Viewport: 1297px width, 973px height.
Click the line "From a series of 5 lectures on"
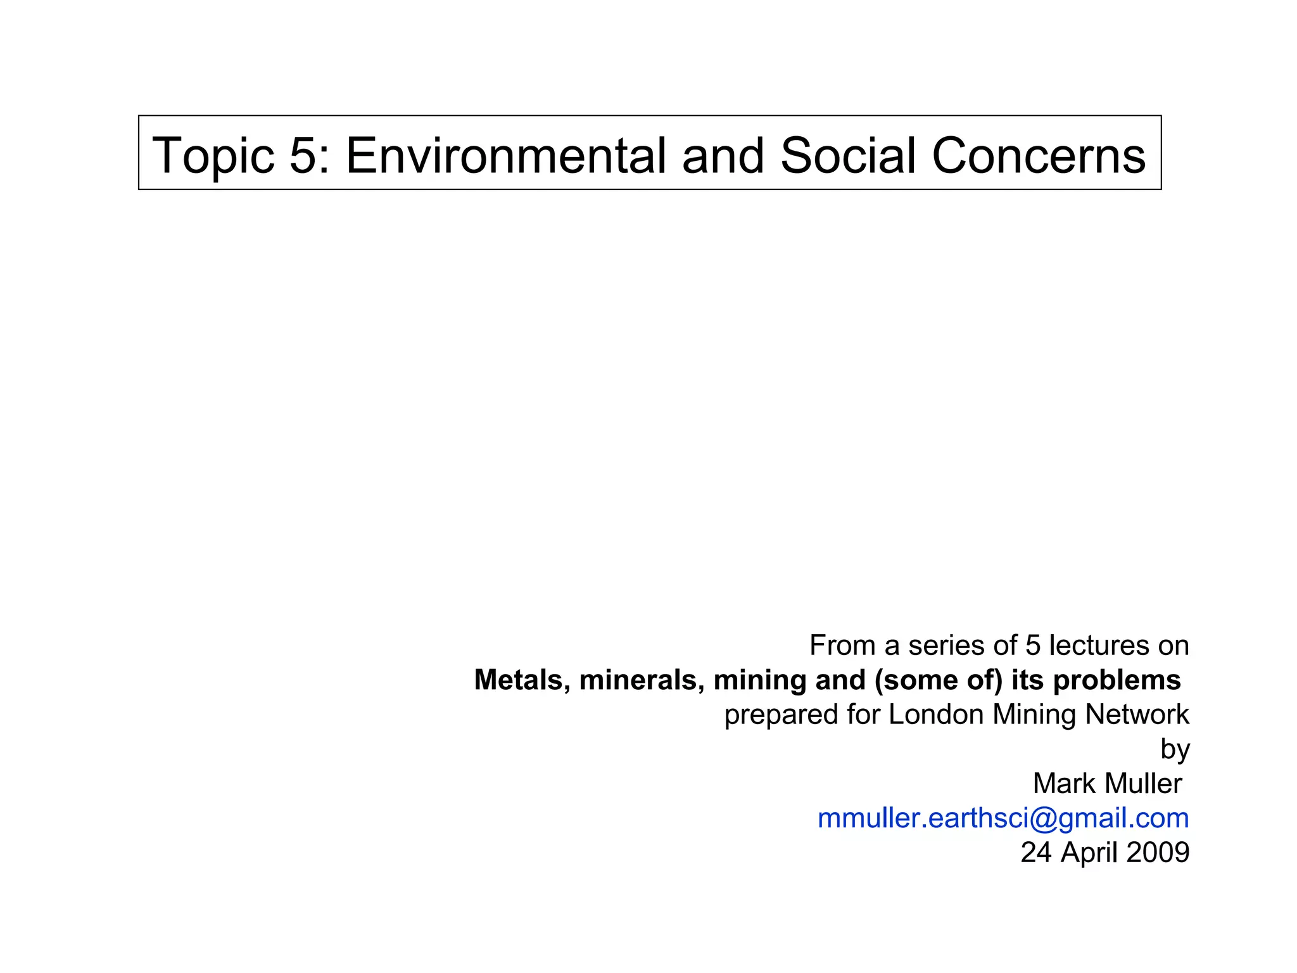999,645
